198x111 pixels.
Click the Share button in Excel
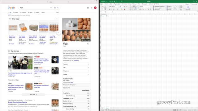click(187, 4)
